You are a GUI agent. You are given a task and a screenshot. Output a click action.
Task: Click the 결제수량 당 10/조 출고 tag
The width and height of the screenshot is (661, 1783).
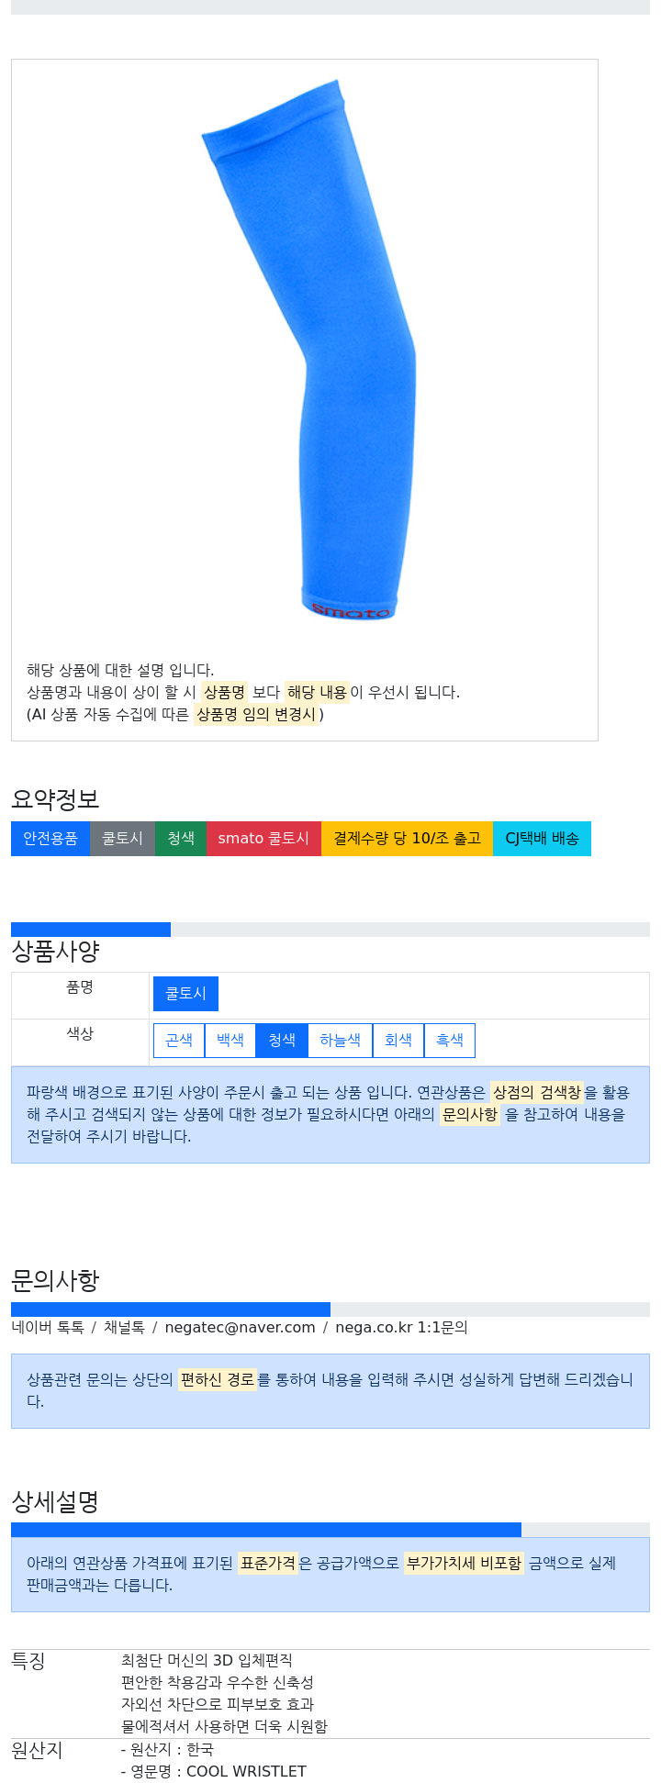pos(407,839)
